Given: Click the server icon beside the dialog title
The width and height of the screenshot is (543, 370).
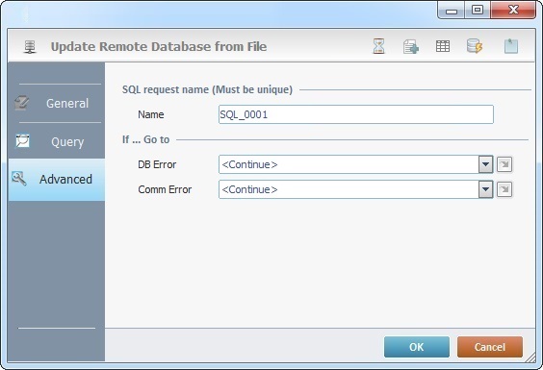Looking at the screenshot, I should tap(30, 47).
